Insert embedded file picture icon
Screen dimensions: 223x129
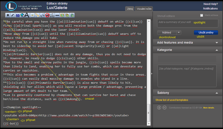(32, 15)
